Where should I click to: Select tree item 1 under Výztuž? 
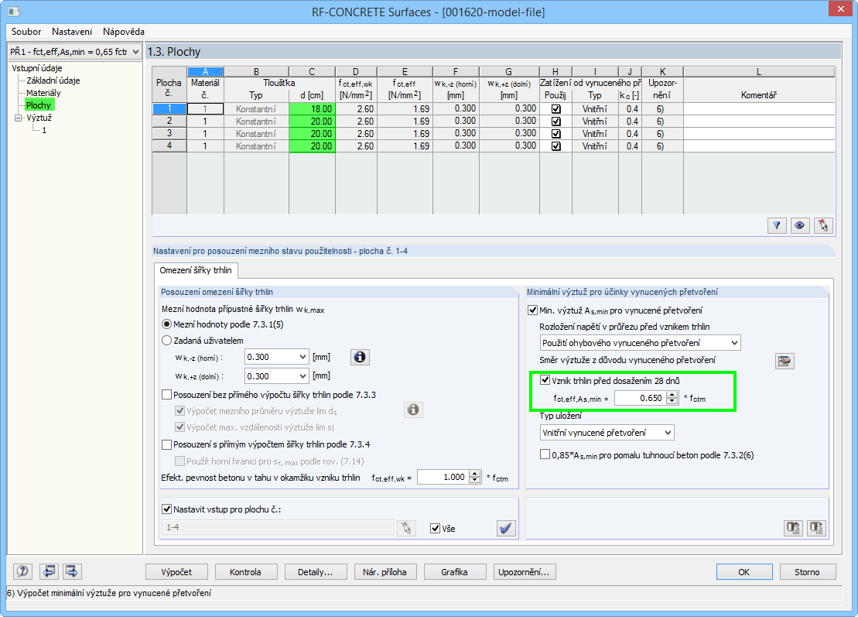[x=44, y=130]
